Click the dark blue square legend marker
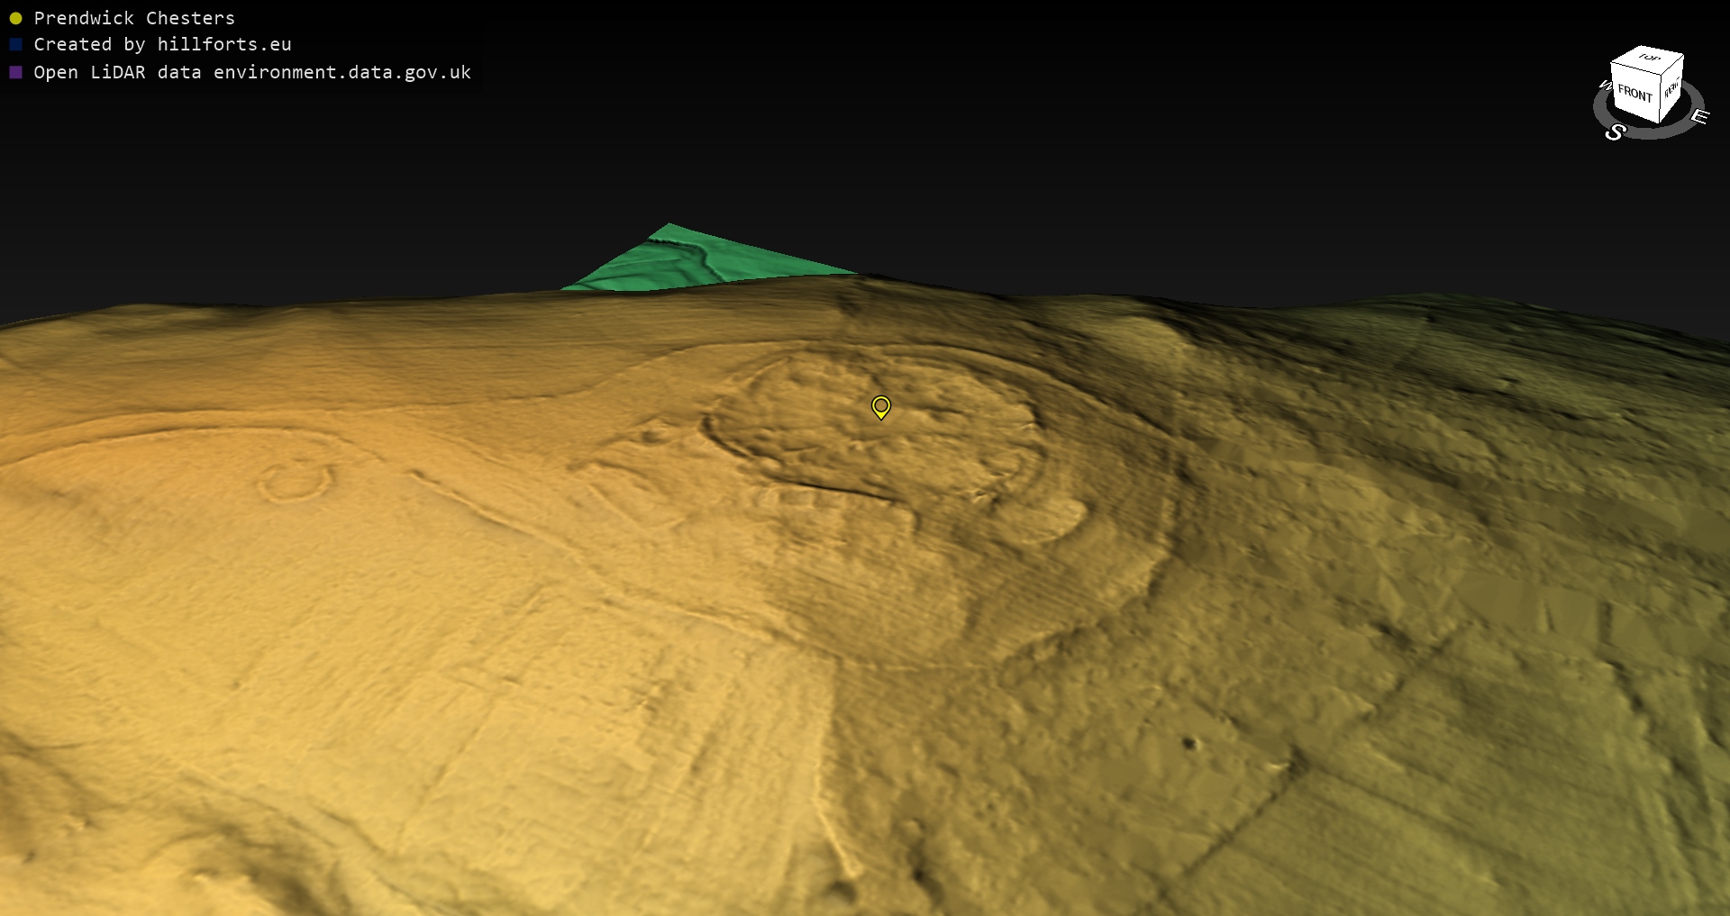Screen dimensions: 1730x916 pyautogui.click(x=15, y=44)
